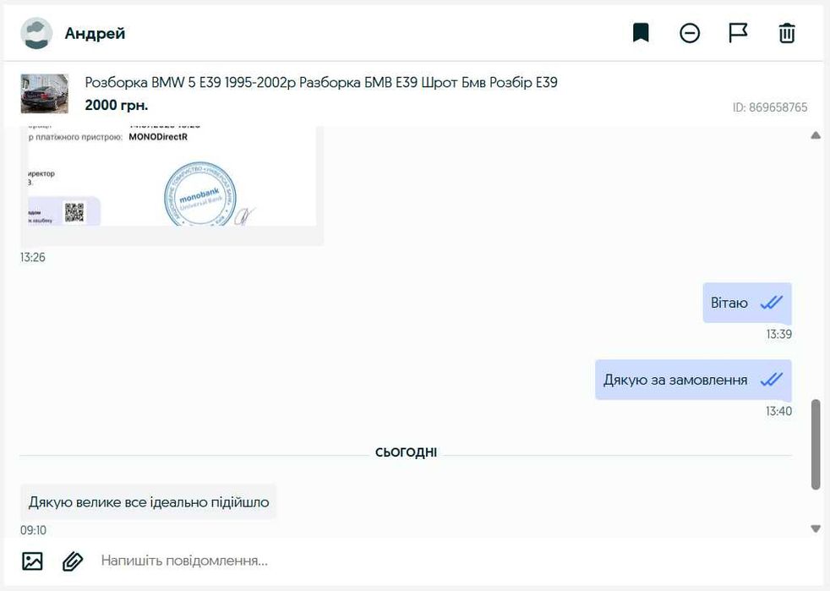
Task: Click the scroll down arrow
Action: 816,528
